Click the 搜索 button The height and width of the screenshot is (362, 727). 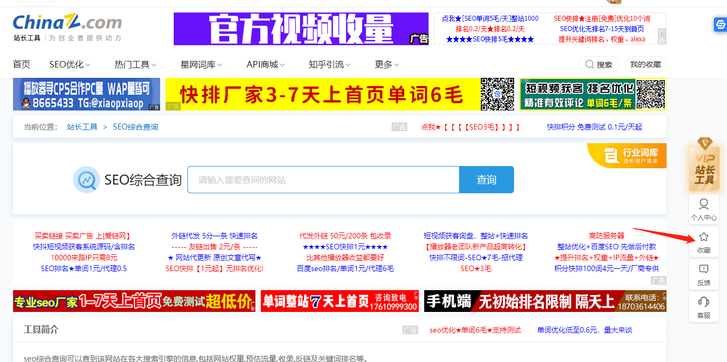[598, 64]
